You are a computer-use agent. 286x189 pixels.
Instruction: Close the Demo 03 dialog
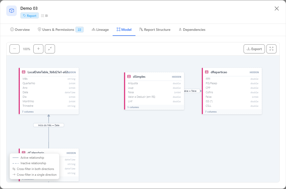(x=277, y=9)
